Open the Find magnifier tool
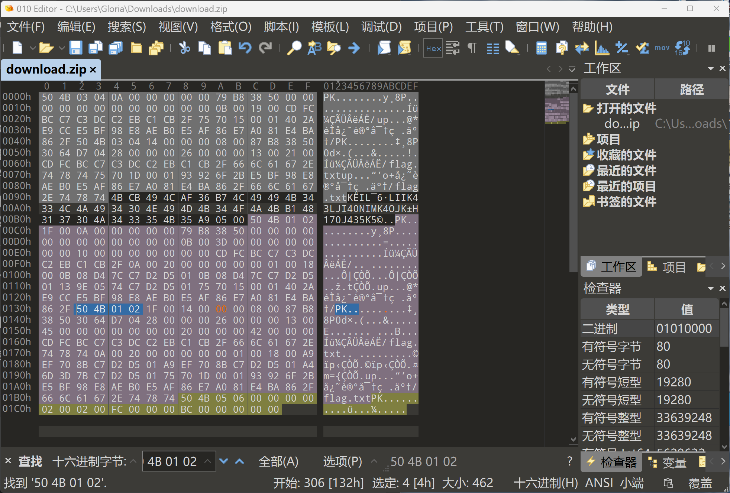Viewport: 730px width, 493px height. pyautogui.click(x=294, y=48)
